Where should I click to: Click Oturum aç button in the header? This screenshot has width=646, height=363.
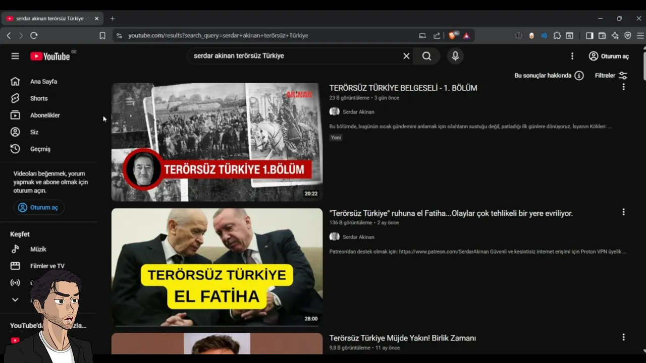point(609,56)
